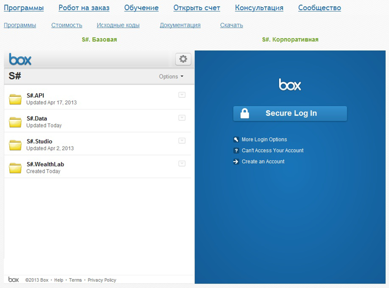
Task: Expand the Options dropdown
Action: pyautogui.click(x=171, y=76)
